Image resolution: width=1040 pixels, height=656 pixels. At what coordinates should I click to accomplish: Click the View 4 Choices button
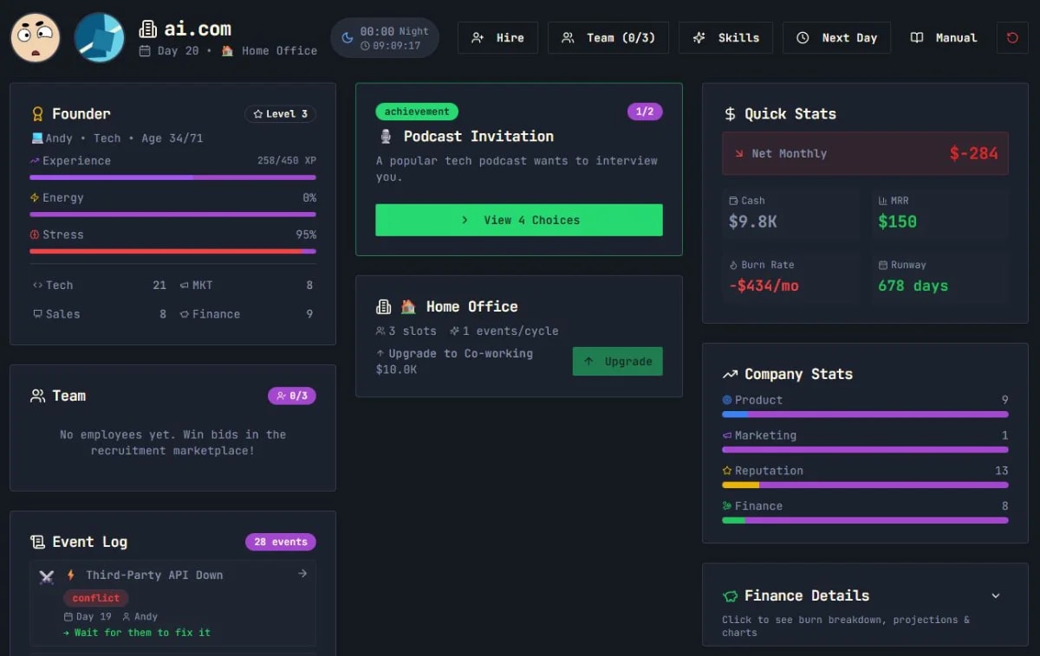[518, 220]
